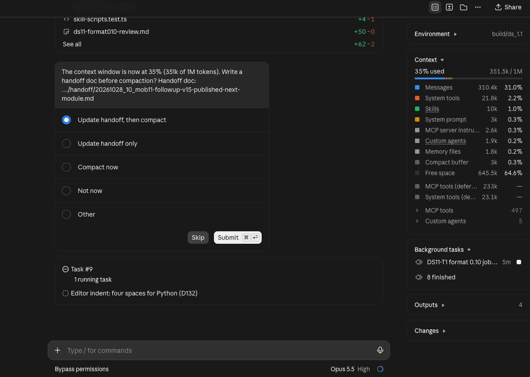This screenshot has width=530, height=377.
Task: Click the MCP tools (deferred) row
Action: point(468,186)
